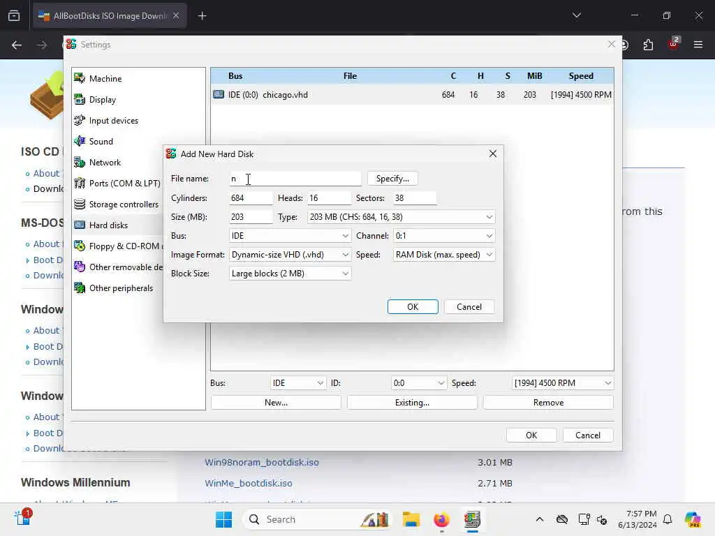Click the Windows taskbar Search box
Image resolution: width=715 pixels, height=536 pixels.
pyautogui.click(x=318, y=519)
